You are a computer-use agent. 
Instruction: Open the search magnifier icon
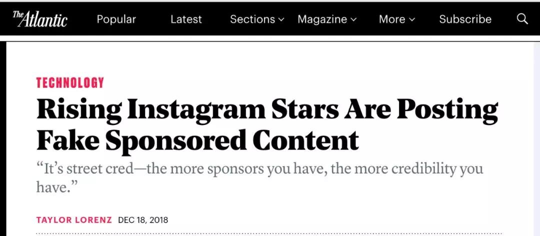click(522, 19)
